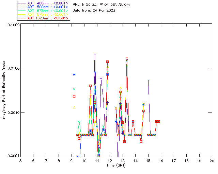Image resolution: width=218 pixels, height=174 pixels.
Task: Click the legend entry AOT 870nm
Action: (x=43, y=14)
